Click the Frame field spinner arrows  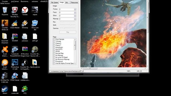pos(75,9)
